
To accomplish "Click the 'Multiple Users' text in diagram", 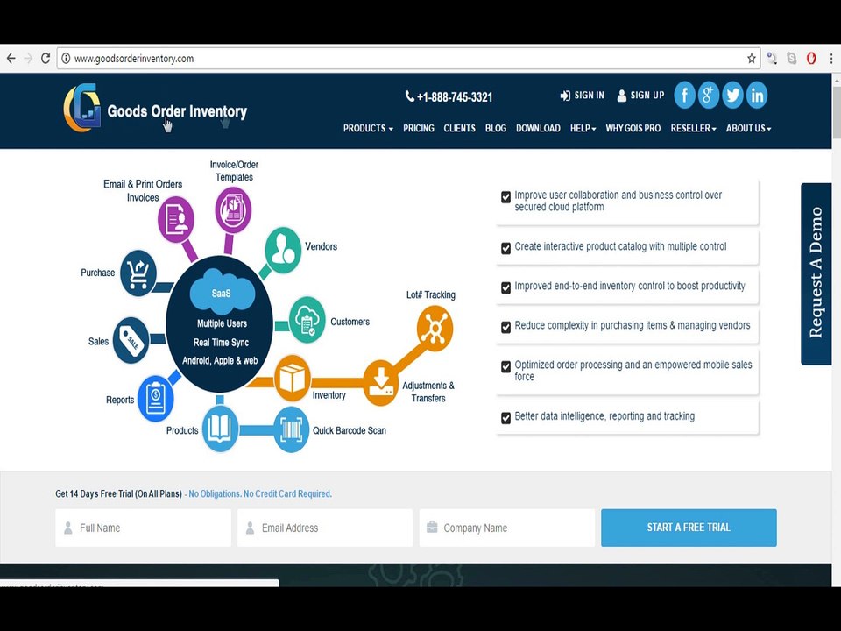I will point(222,323).
